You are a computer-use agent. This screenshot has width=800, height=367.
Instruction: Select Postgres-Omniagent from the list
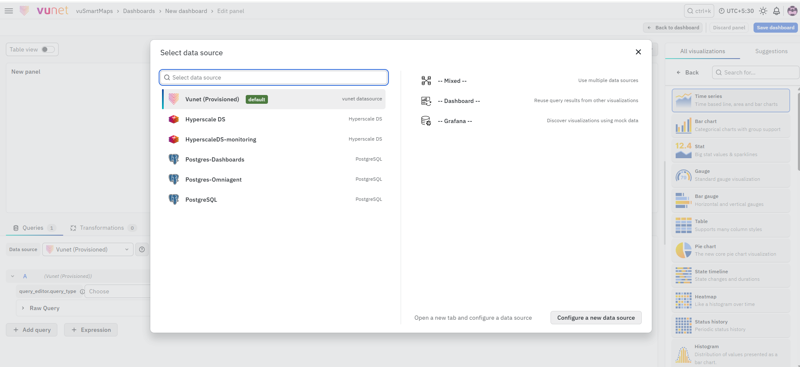pyautogui.click(x=274, y=180)
